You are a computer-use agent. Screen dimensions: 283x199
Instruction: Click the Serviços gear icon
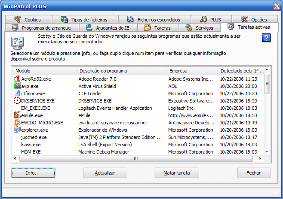189,27
